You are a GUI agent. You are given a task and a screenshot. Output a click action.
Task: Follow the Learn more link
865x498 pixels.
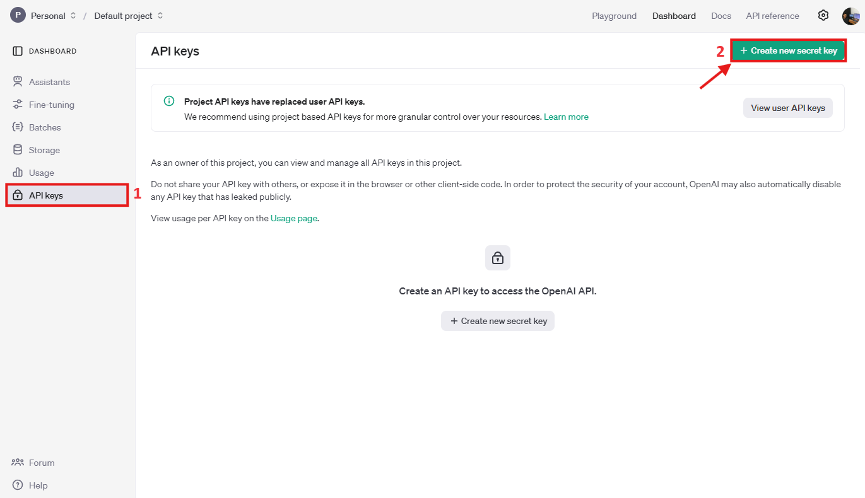tap(566, 117)
